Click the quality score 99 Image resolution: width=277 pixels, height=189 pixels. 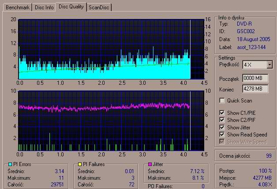coord(269,156)
